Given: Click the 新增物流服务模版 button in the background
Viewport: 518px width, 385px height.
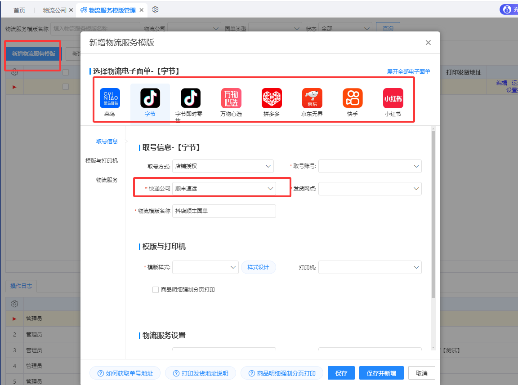Looking at the screenshot, I should [33, 54].
